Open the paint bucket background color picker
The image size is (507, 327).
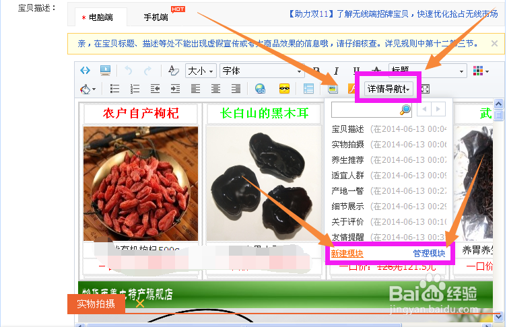pyautogui.click(x=88, y=89)
